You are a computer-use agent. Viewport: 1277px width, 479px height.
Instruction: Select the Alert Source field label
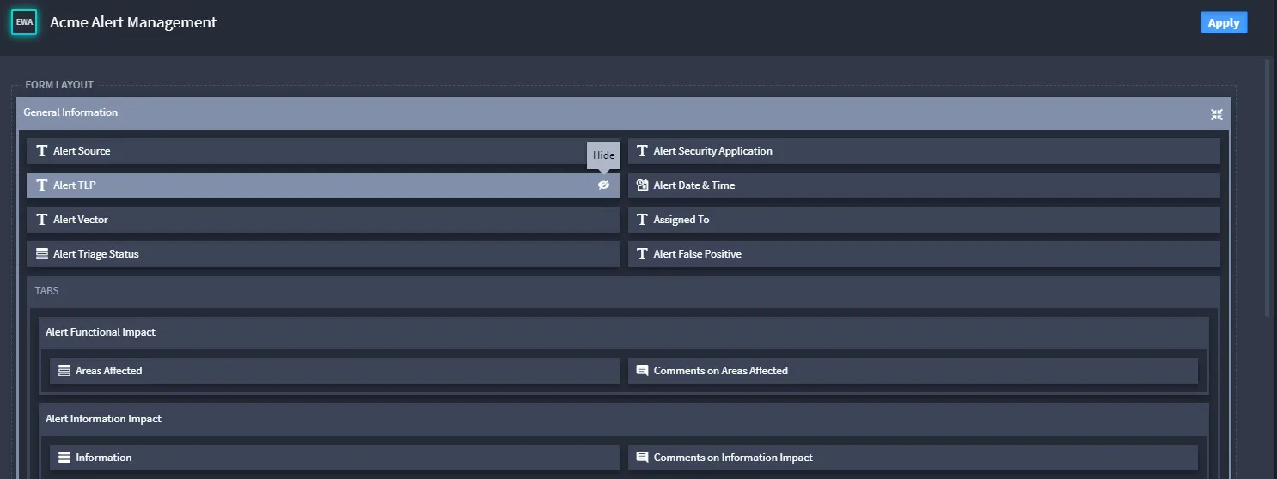click(82, 151)
